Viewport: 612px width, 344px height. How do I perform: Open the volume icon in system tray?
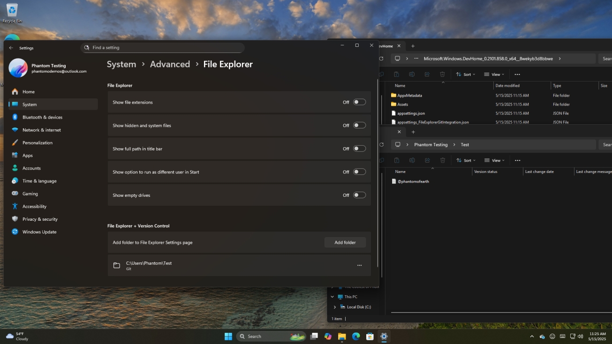[x=581, y=337]
